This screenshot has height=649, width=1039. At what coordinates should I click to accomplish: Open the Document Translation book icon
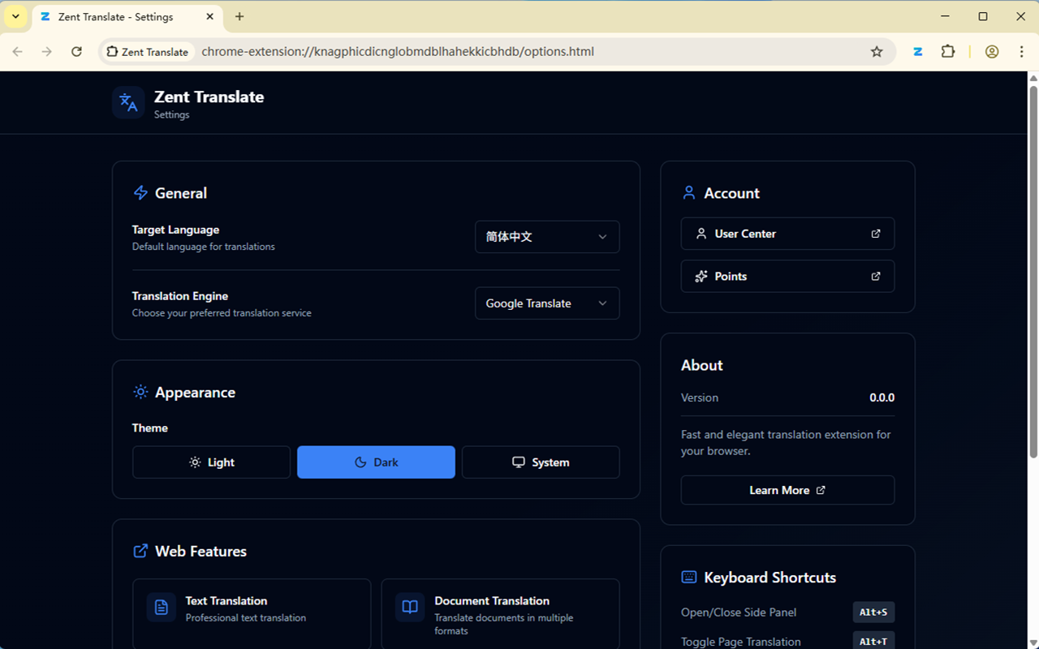coord(409,607)
